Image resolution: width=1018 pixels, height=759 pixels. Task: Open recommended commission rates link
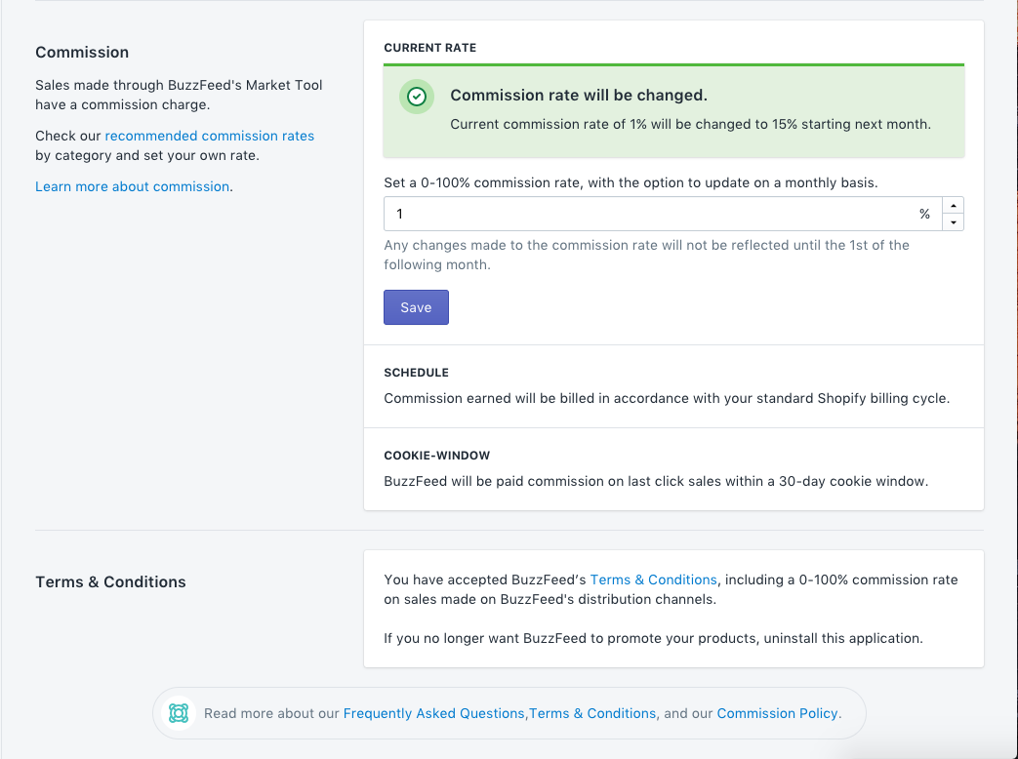tap(210, 136)
